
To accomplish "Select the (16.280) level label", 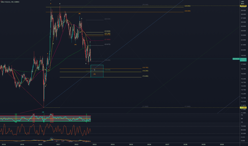I will pos(145,71).
